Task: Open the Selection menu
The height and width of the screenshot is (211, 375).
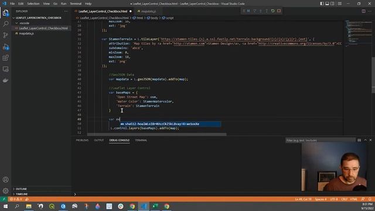Action: point(33,4)
